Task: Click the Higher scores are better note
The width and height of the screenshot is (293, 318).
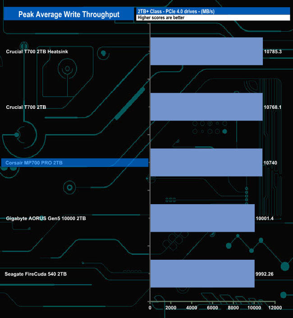Action: 161,18
